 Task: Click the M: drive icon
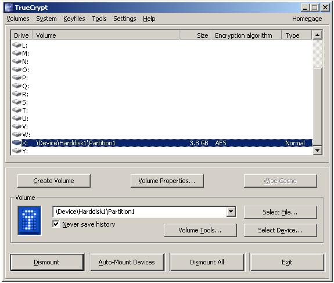tap(17, 53)
